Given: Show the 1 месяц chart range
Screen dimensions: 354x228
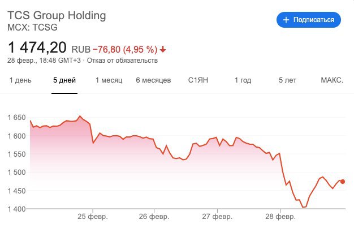Looking at the screenshot, I should (109, 80).
